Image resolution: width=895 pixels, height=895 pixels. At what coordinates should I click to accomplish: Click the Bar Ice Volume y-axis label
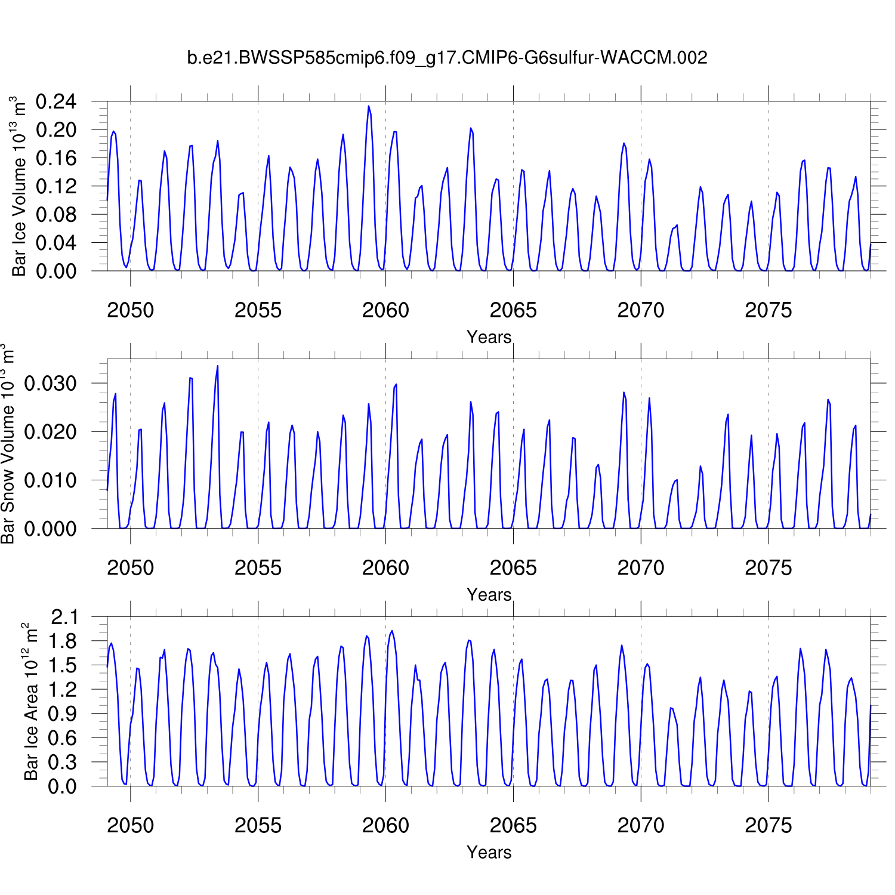point(19,186)
